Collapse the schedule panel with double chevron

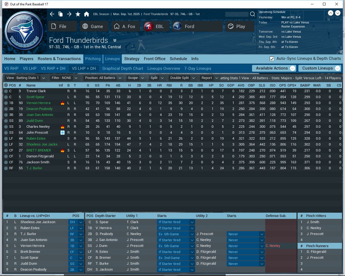coord(341,52)
